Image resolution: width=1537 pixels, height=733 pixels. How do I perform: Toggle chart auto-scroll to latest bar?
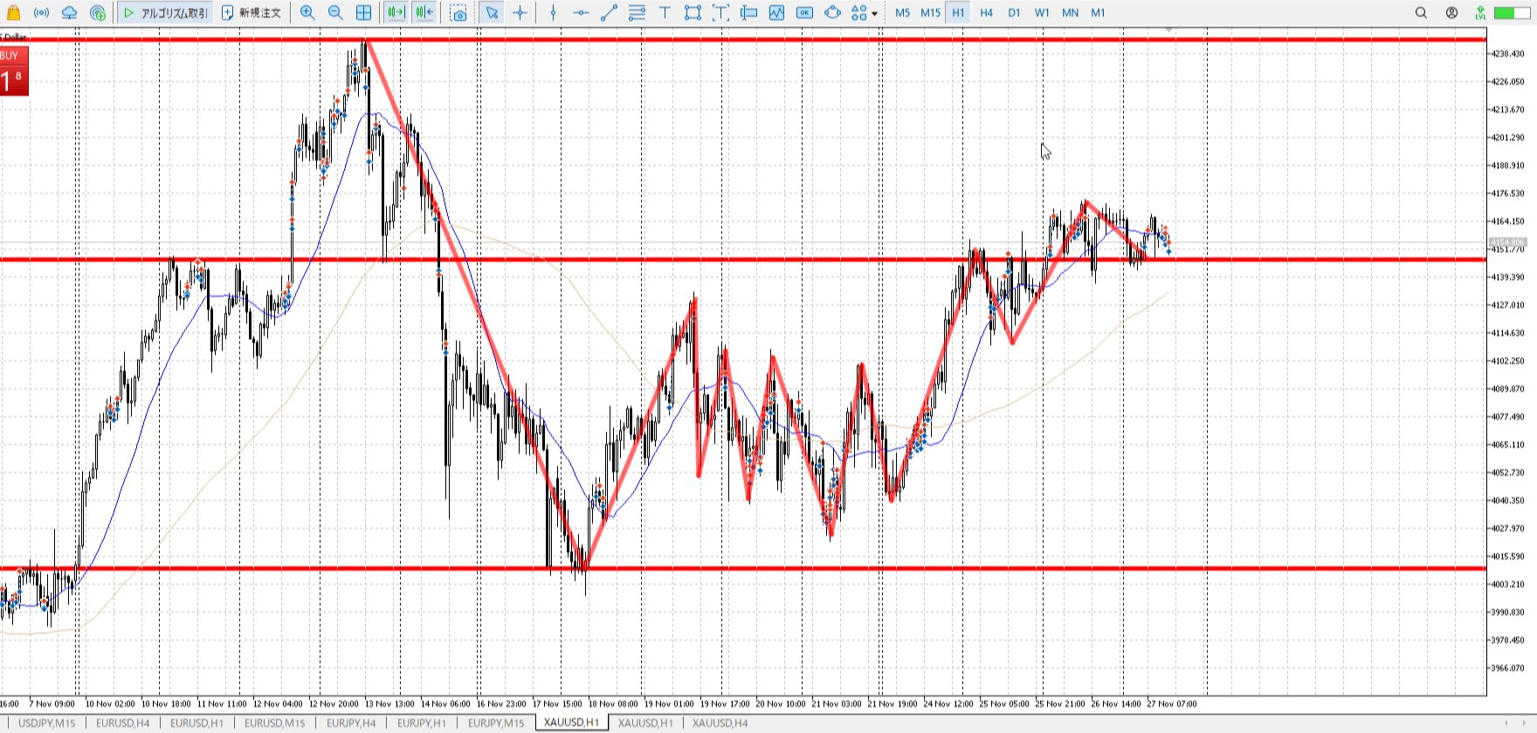click(x=396, y=12)
